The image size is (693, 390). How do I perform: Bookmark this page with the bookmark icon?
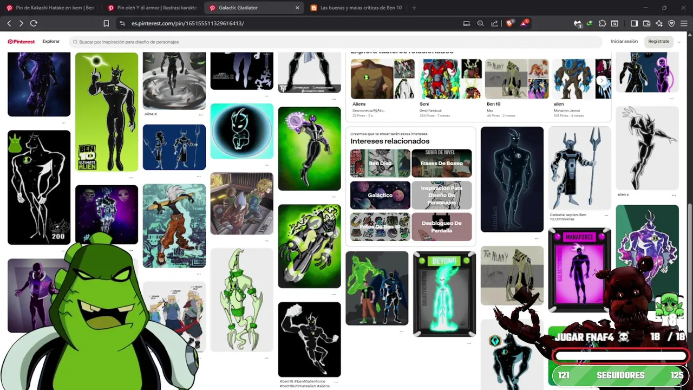point(106,23)
